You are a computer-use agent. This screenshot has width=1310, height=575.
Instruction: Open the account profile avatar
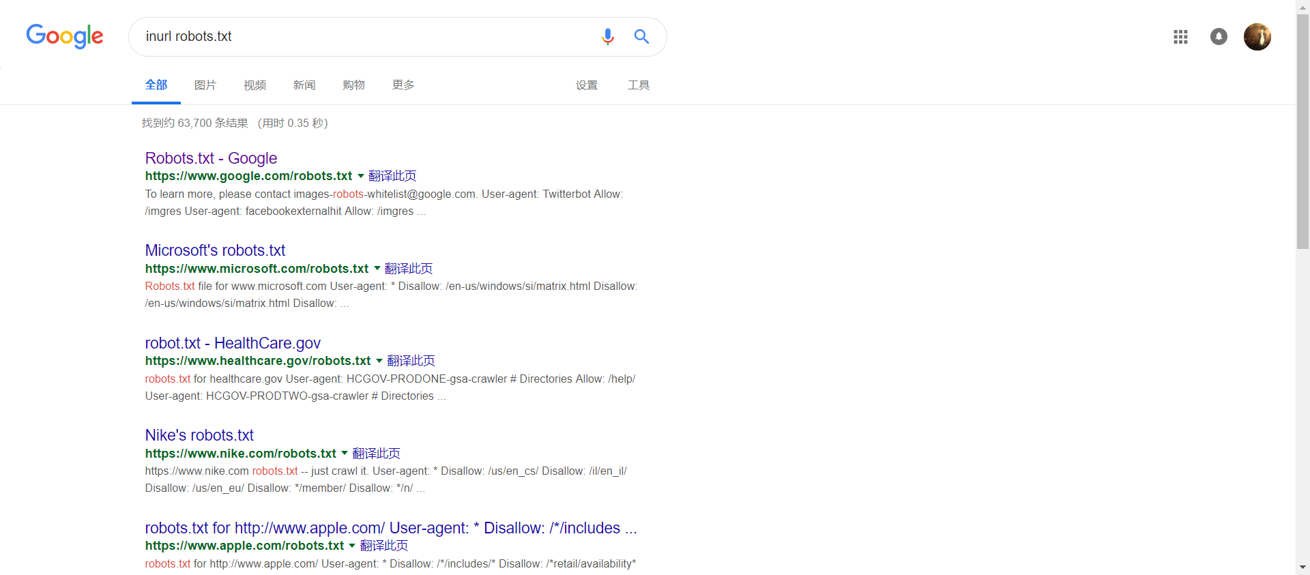tap(1257, 37)
